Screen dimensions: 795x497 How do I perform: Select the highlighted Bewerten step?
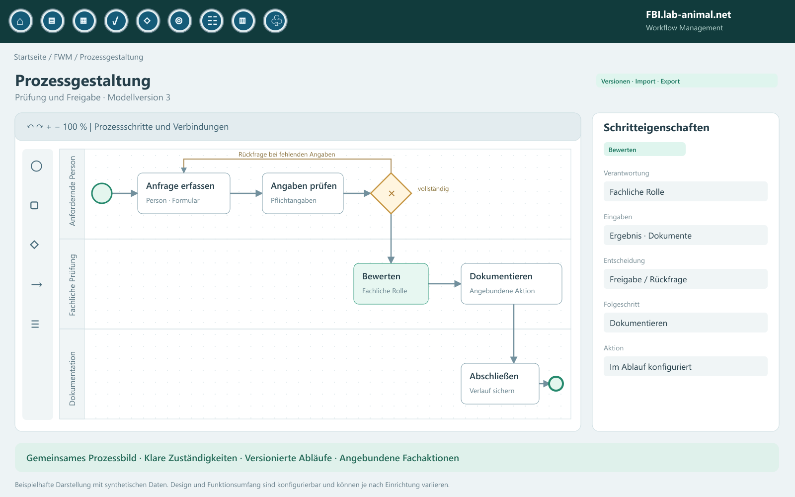tap(391, 284)
